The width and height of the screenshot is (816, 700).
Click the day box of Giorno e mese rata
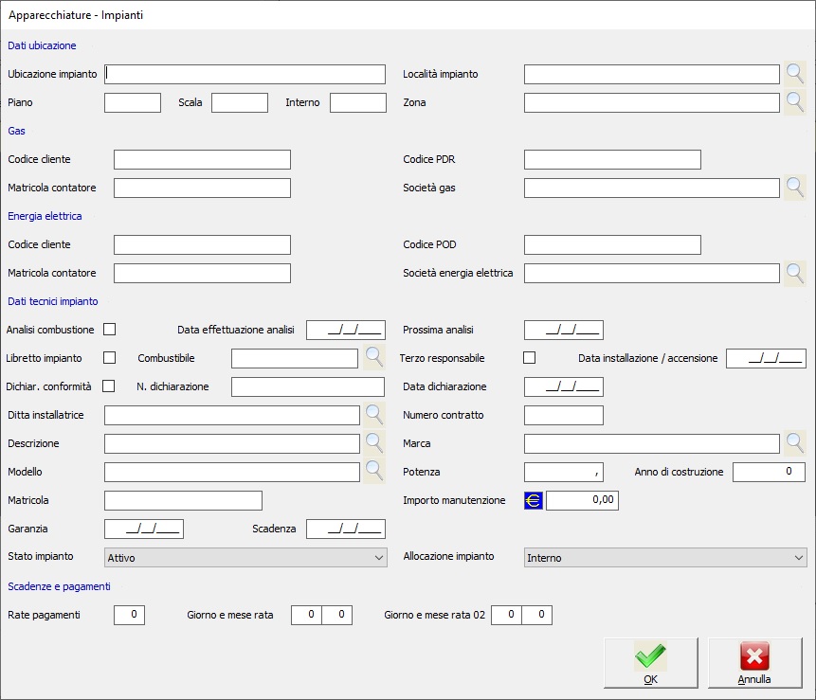[x=306, y=615]
